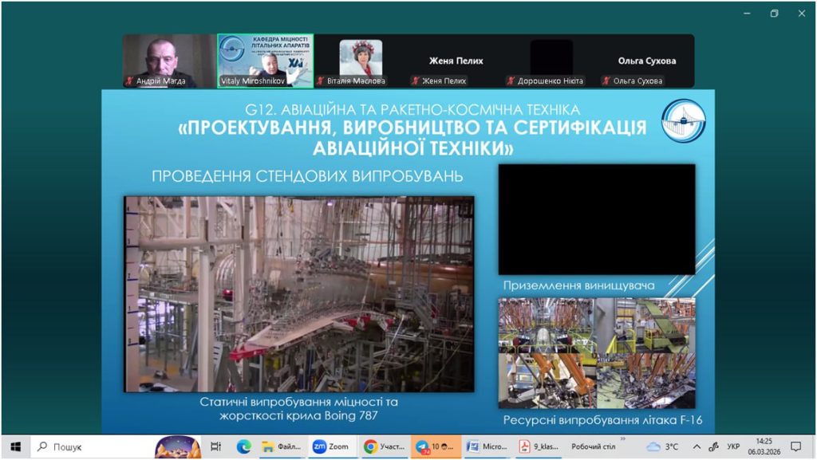Open the File Explorer taskbar item
817x460 pixels.
tap(281, 446)
